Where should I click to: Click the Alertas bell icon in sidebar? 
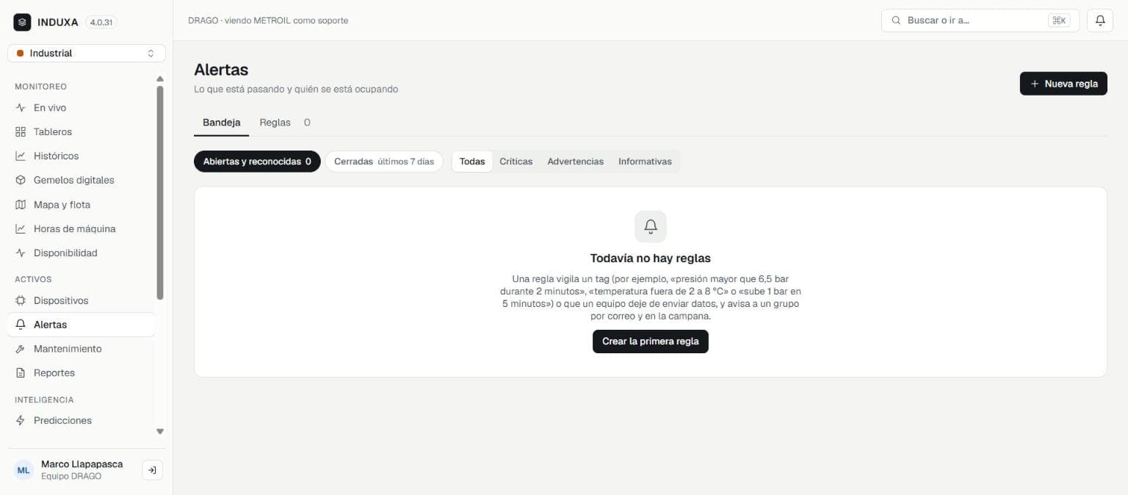21,325
